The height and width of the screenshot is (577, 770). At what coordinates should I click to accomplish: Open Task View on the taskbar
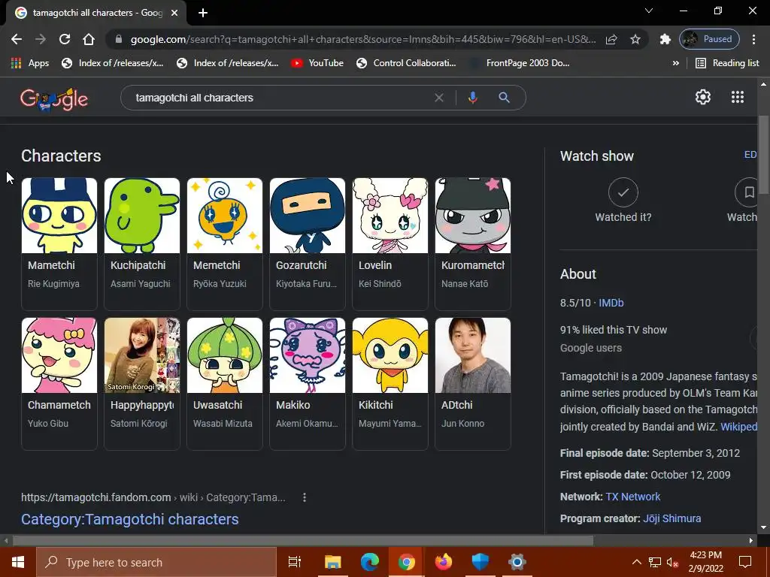[295, 562]
